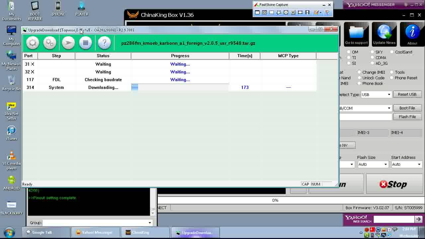Capture scrolling window in FastStone
Screen dimensions: 425x239
(x=293, y=12)
